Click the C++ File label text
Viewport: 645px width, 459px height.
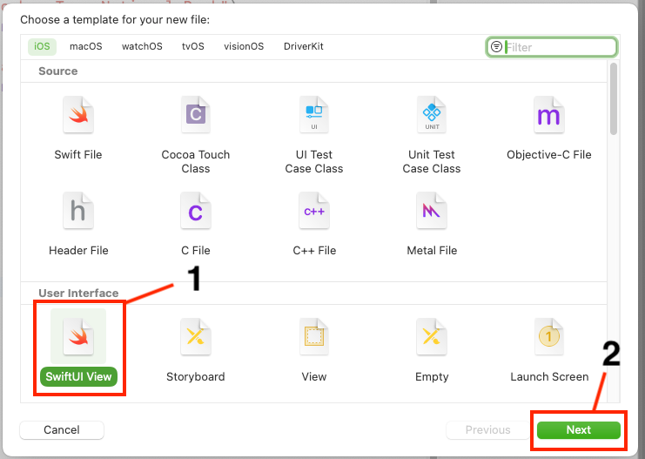click(314, 251)
